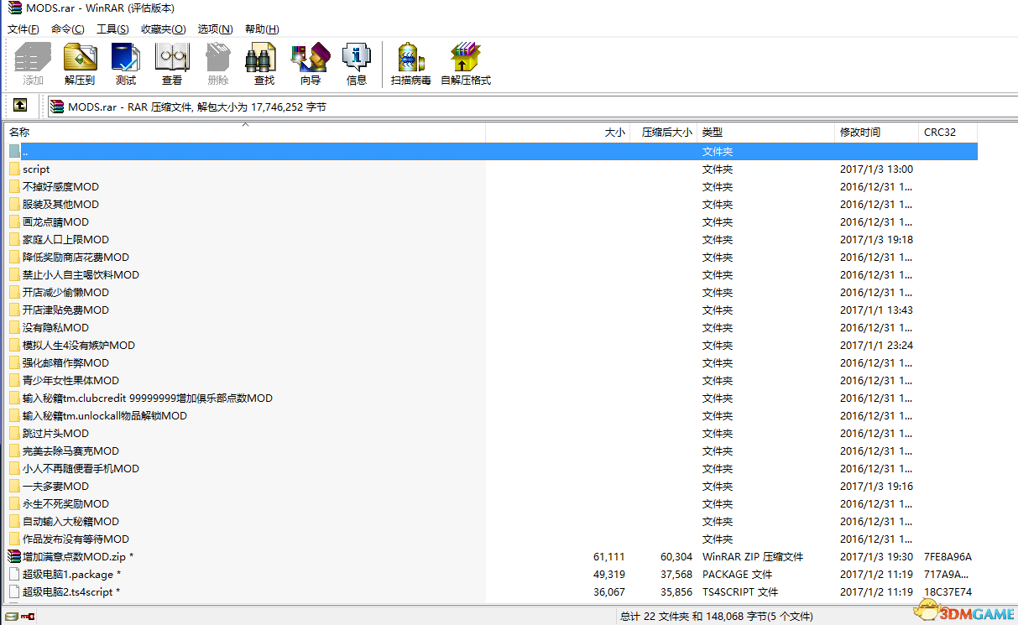Screen dimensions: 1018x625
Task: Click the folder icon of 不掉好感度MOD
Action: (14, 186)
